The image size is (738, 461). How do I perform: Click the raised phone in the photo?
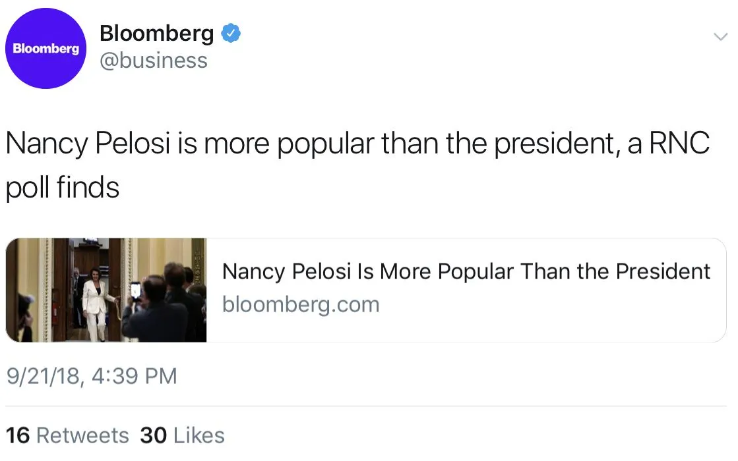click(136, 290)
